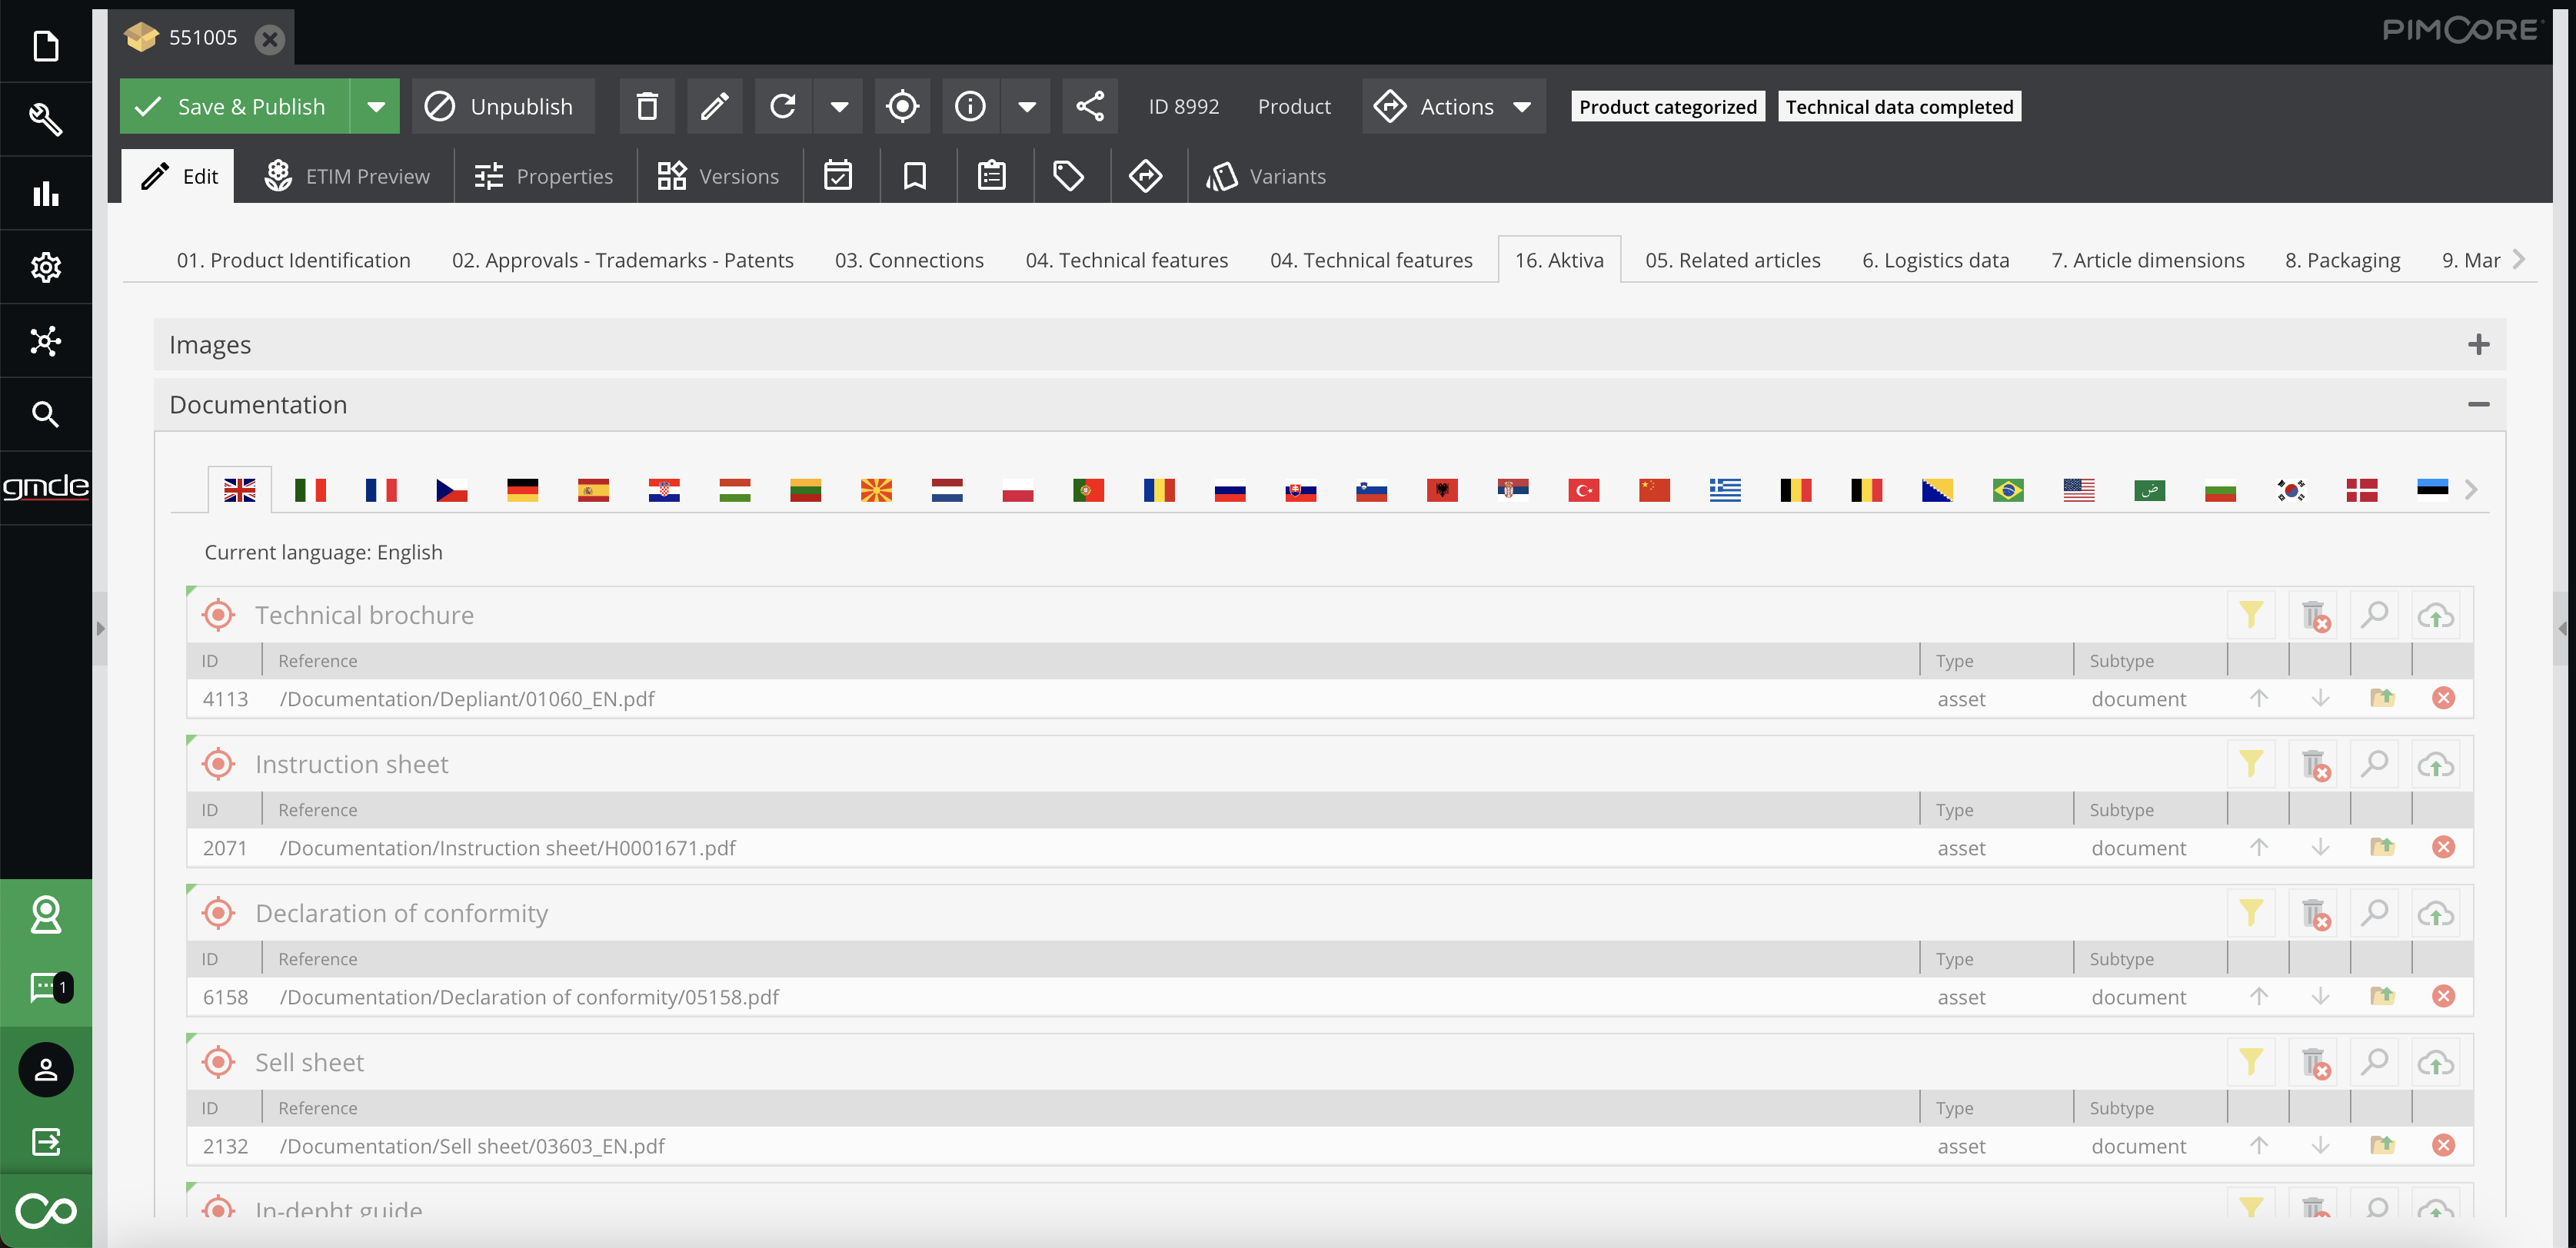Image resolution: width=2576 pixels, height=1248 pixels.
Task: Open the notifications icon with badge
Action: 46,987
